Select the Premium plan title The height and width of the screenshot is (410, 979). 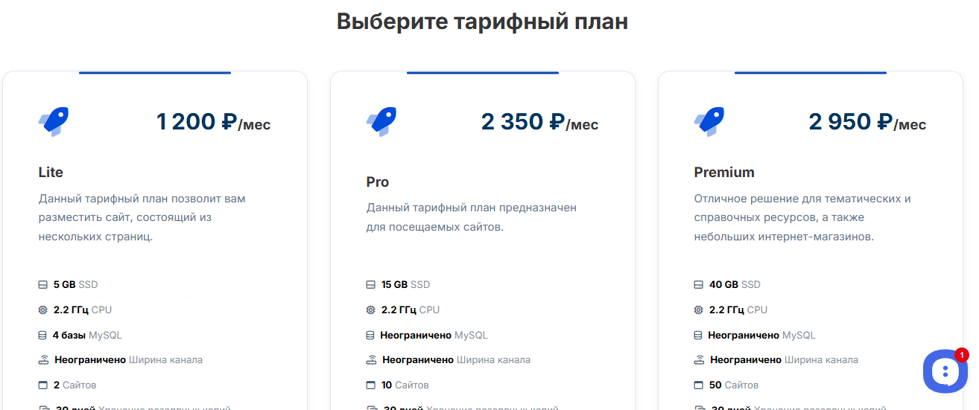pyautogui.click(x=724, y=173)
